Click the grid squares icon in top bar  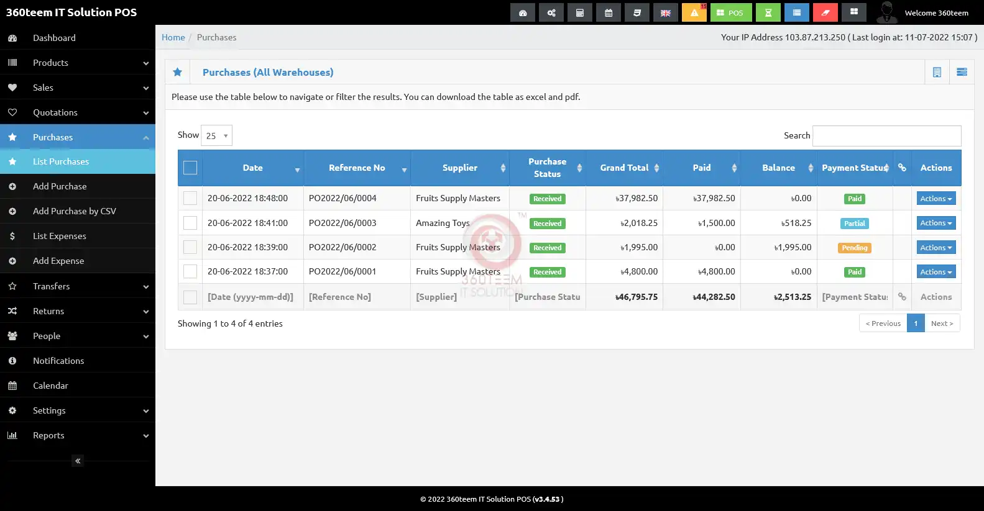pos(854,12)
